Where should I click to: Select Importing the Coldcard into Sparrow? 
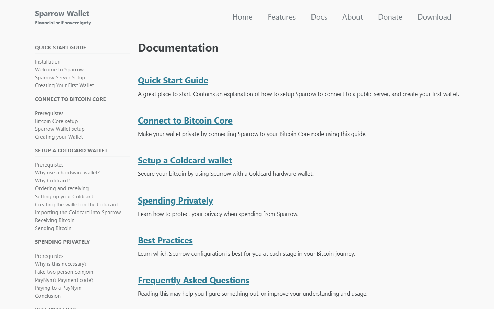(78, 213)
